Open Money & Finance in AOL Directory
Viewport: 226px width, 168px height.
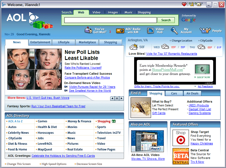(x=79, y=121)
